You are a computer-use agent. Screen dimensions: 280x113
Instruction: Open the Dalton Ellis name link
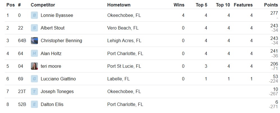coord(52,104)
